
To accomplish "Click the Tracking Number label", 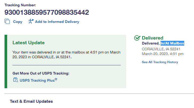I will click(x=20, y=5).
